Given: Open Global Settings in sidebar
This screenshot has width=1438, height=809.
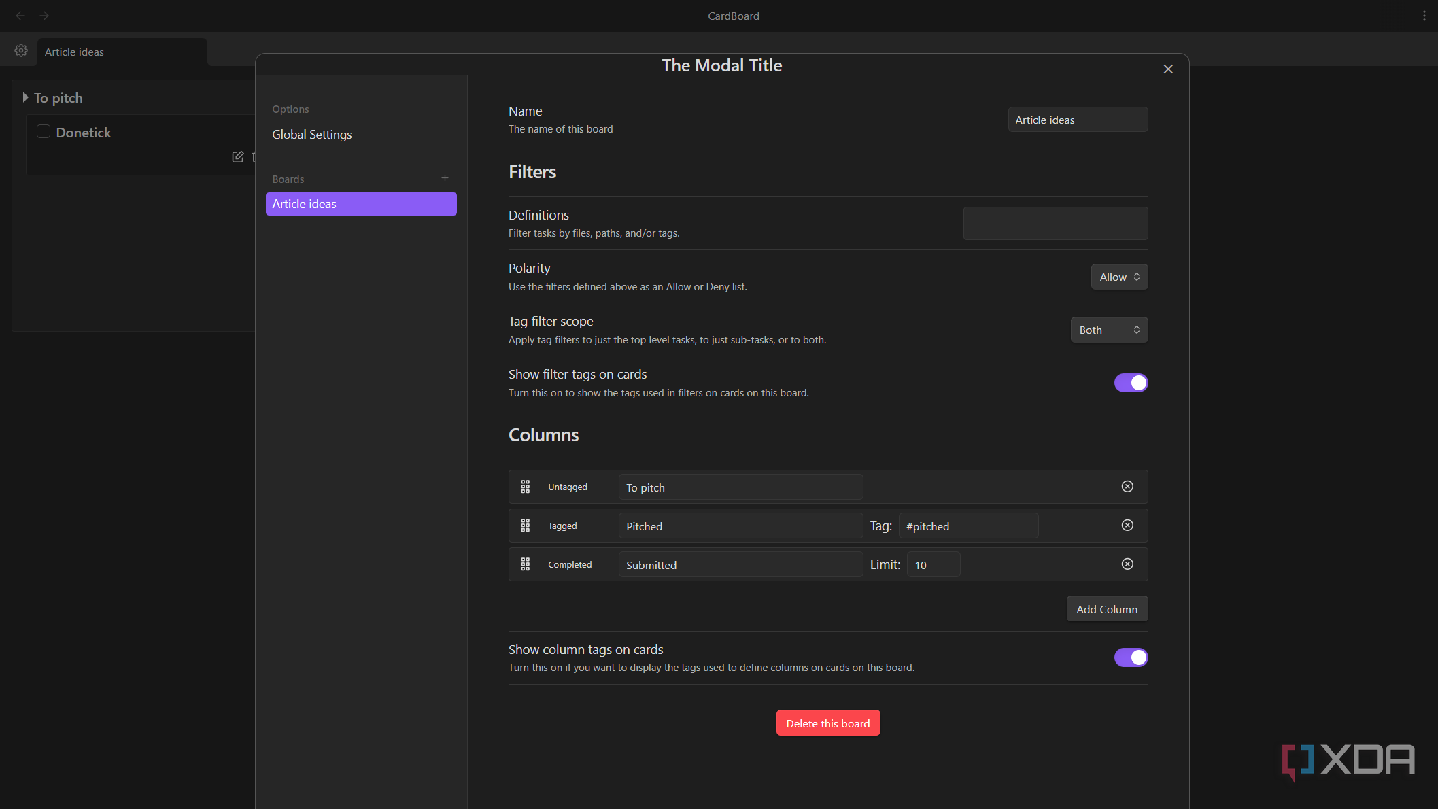Looking at the screenshot, I should pos(312,135).
